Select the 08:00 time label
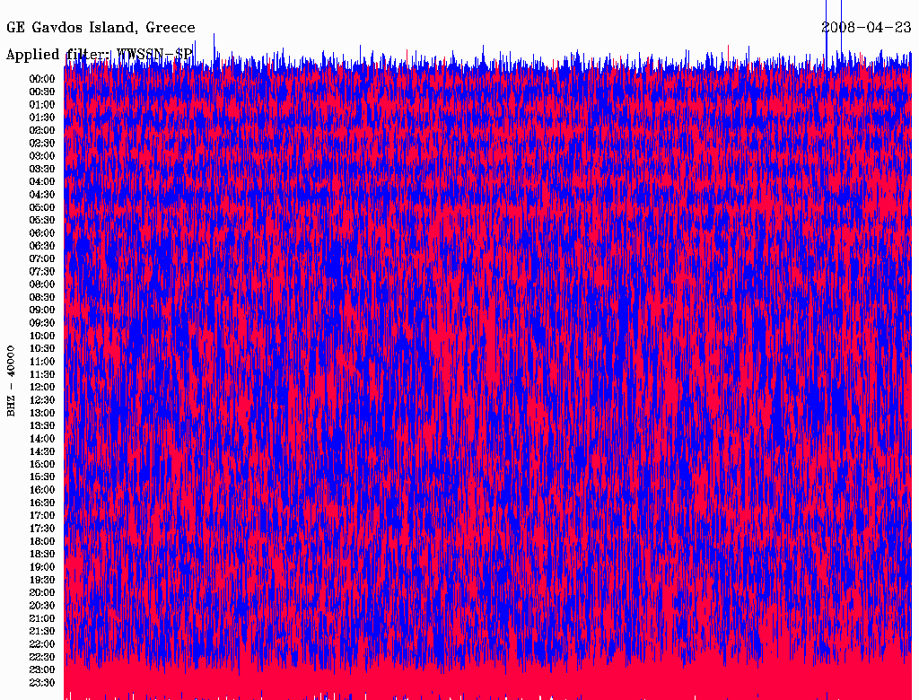This screenshot has width=919, height=700. 42,284
